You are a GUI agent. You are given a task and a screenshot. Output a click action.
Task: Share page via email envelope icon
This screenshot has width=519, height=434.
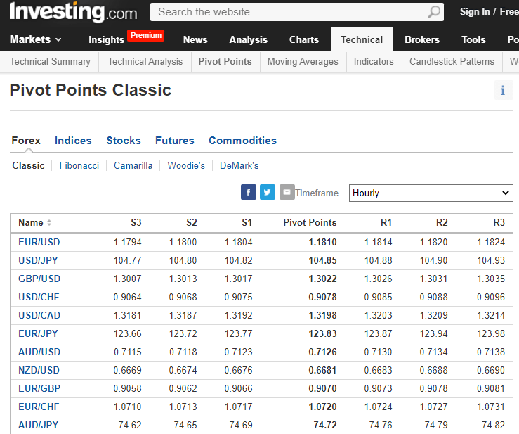pyautogui.click(x=287, y=192)
